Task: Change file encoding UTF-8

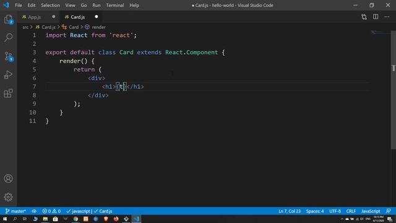Action: (x=335, y=211)
